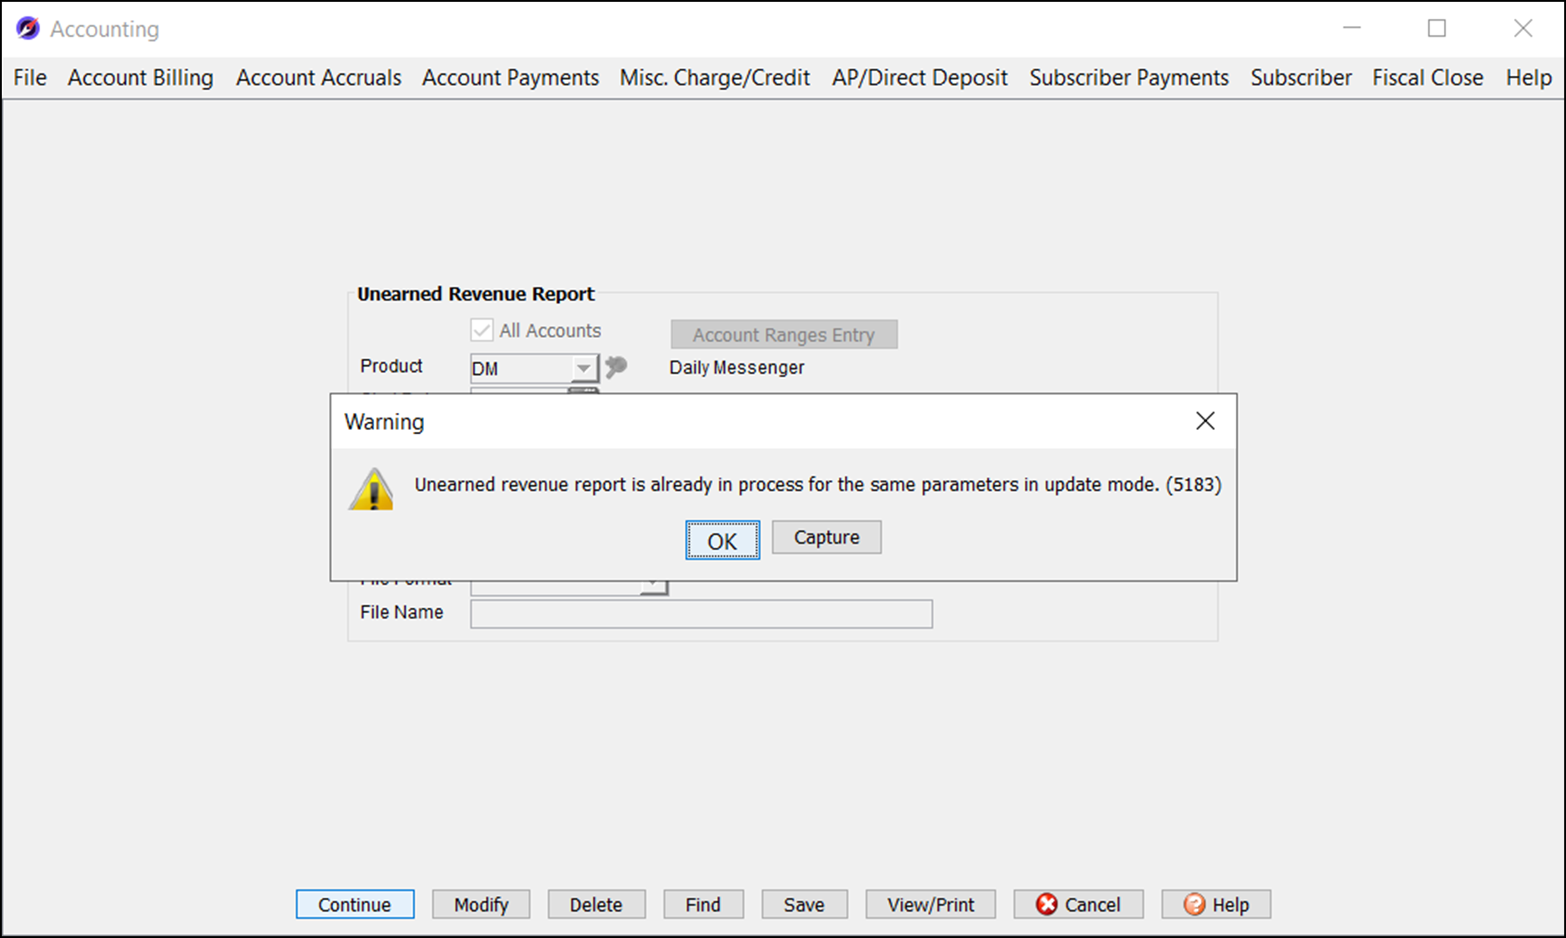Screen dimensions: 1566x938
Task: Open the Subscriber Payments menu
Action: [1129, 77]
